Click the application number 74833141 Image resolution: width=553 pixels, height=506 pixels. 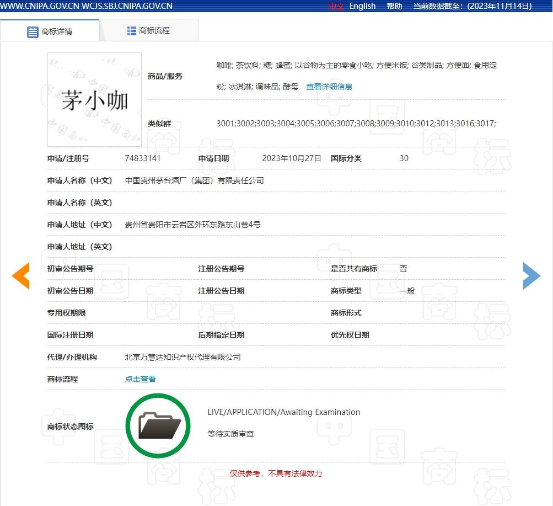point(143,158)
